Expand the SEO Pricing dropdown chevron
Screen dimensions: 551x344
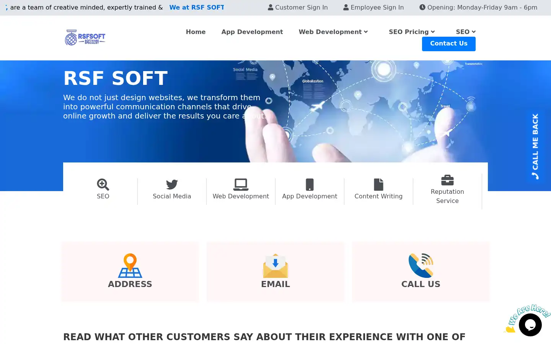433,32
